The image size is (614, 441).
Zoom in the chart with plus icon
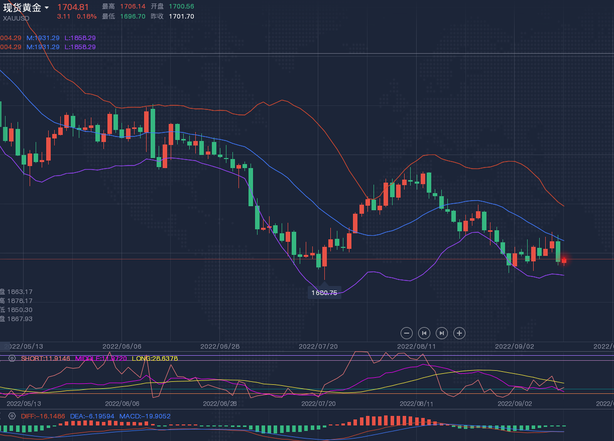459,333
